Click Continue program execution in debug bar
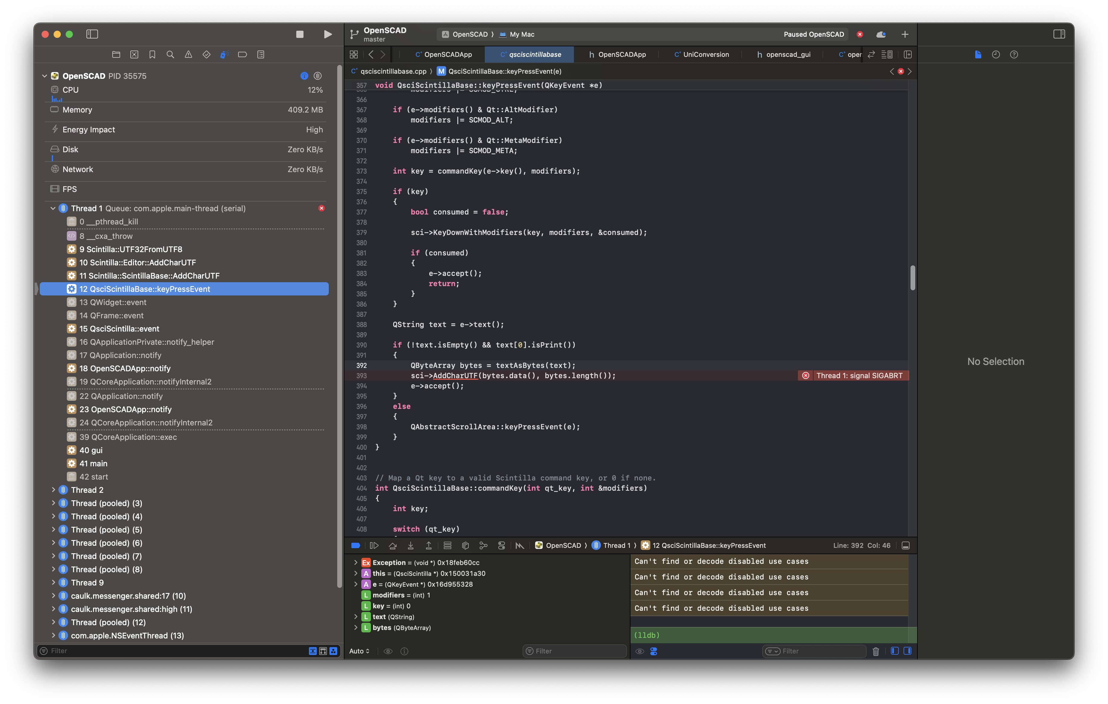 374,545
